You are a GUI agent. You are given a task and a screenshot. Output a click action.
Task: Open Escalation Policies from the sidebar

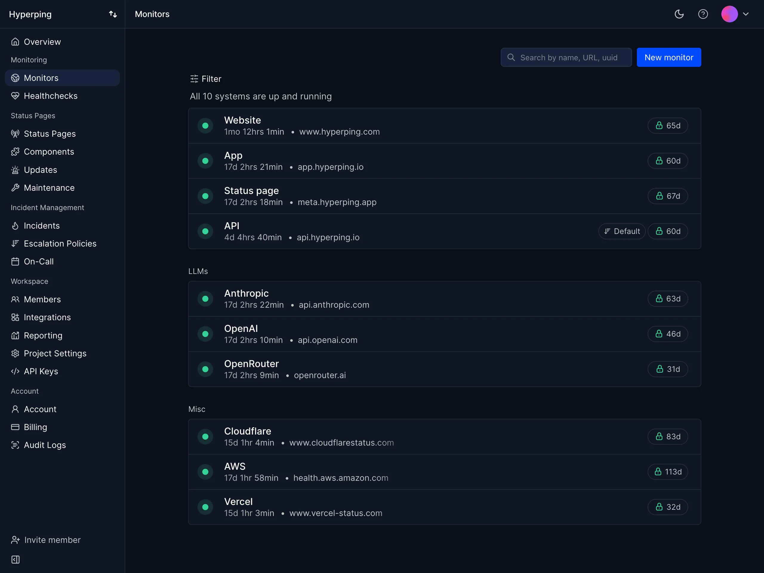click(x=60, y=244)
